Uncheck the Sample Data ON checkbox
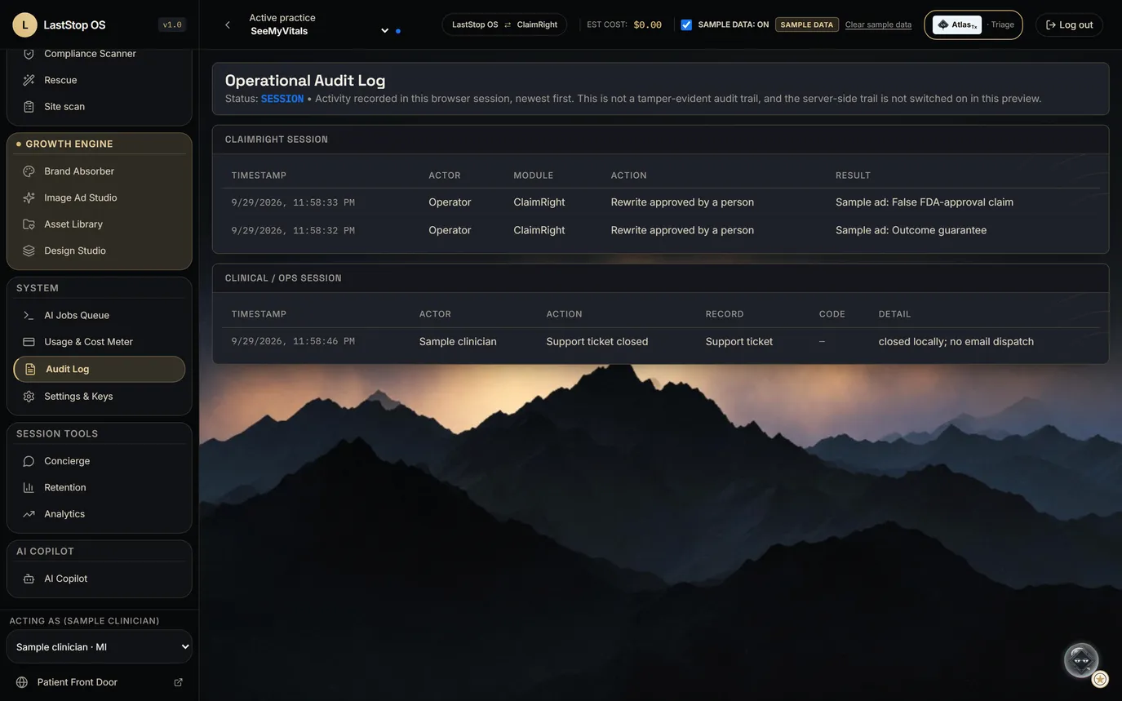Viewport: 1122px width, 701px height. [x=686, y=24]
